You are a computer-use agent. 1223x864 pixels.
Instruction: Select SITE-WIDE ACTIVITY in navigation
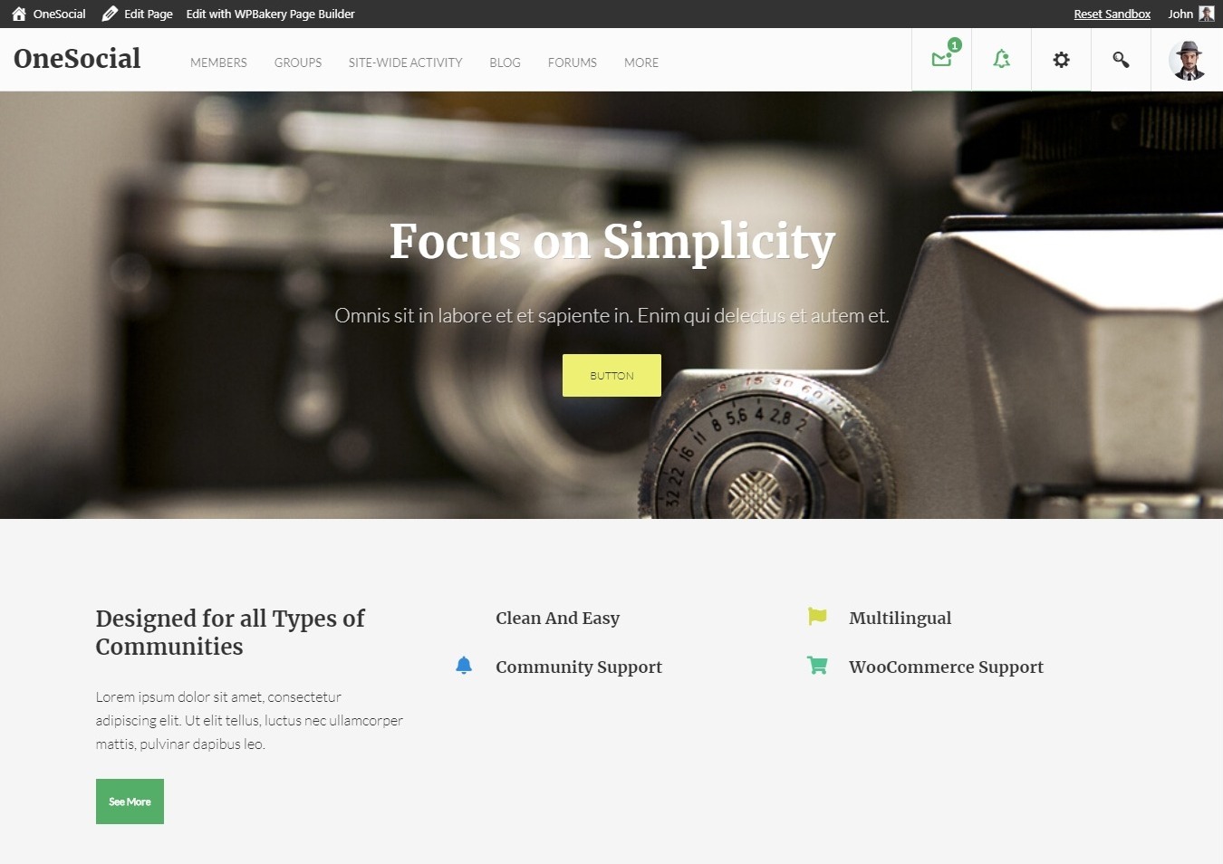point(405,62)
